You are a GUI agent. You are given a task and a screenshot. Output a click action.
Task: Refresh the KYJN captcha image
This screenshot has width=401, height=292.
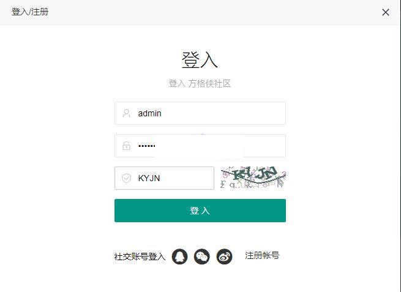[x=253, y=177]
